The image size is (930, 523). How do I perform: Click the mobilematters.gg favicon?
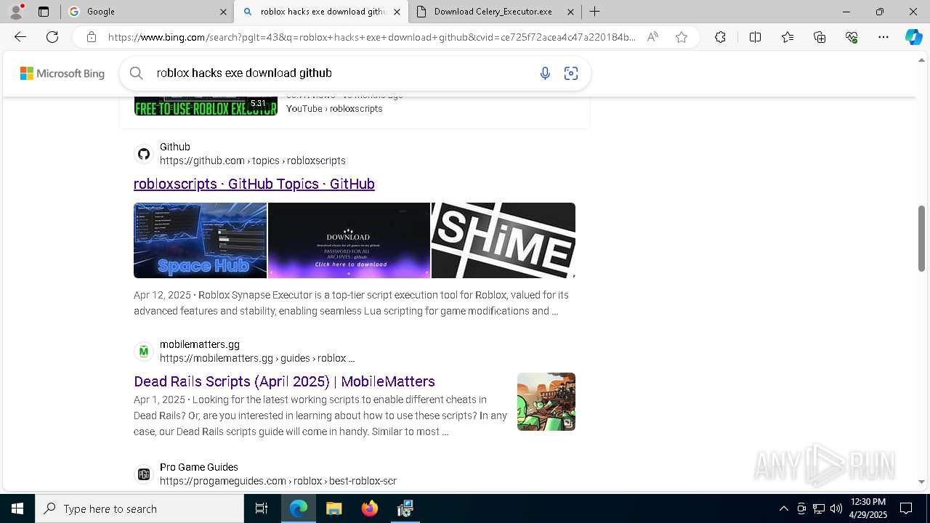(x=144, y=352)
